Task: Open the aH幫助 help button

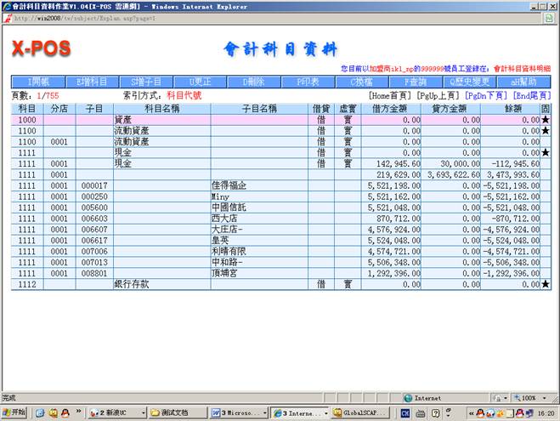Action: coord(523,82)
